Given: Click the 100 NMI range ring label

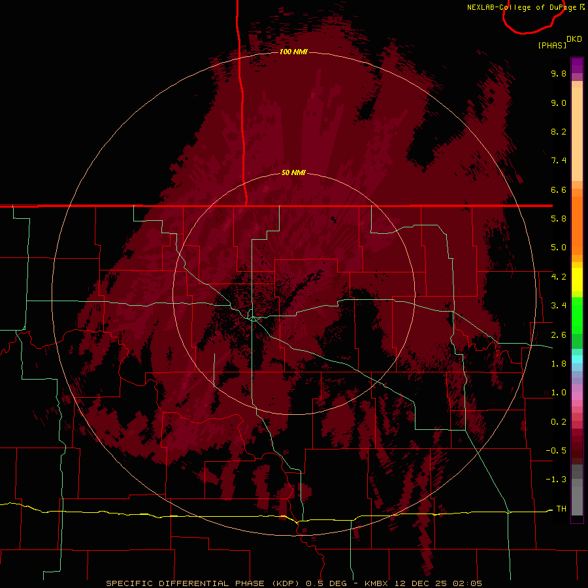Looking at the screenshot, I should click(293, 52).
